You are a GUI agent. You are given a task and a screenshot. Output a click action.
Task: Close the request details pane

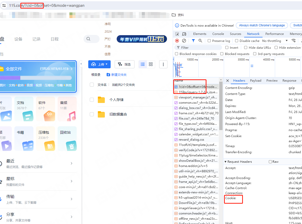tap(227, 81)
